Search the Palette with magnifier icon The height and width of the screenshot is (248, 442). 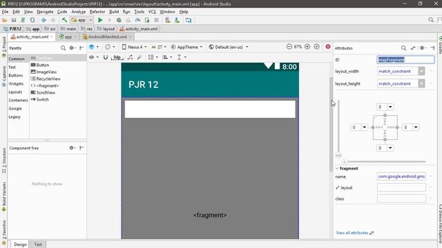pyautogui.click(x=63, y=48)
